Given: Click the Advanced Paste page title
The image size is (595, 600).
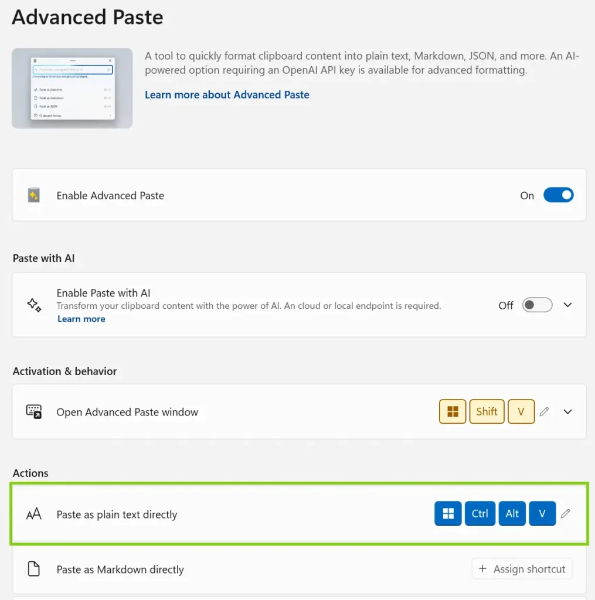Looking at the screenshot, I should coord(88,17).
